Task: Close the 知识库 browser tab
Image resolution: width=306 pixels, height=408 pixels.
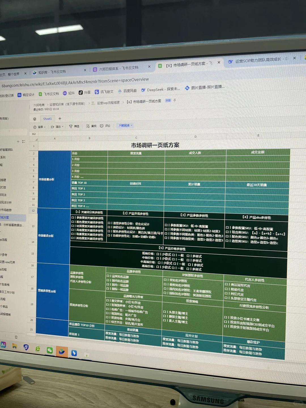Action: tap(85, 70)
